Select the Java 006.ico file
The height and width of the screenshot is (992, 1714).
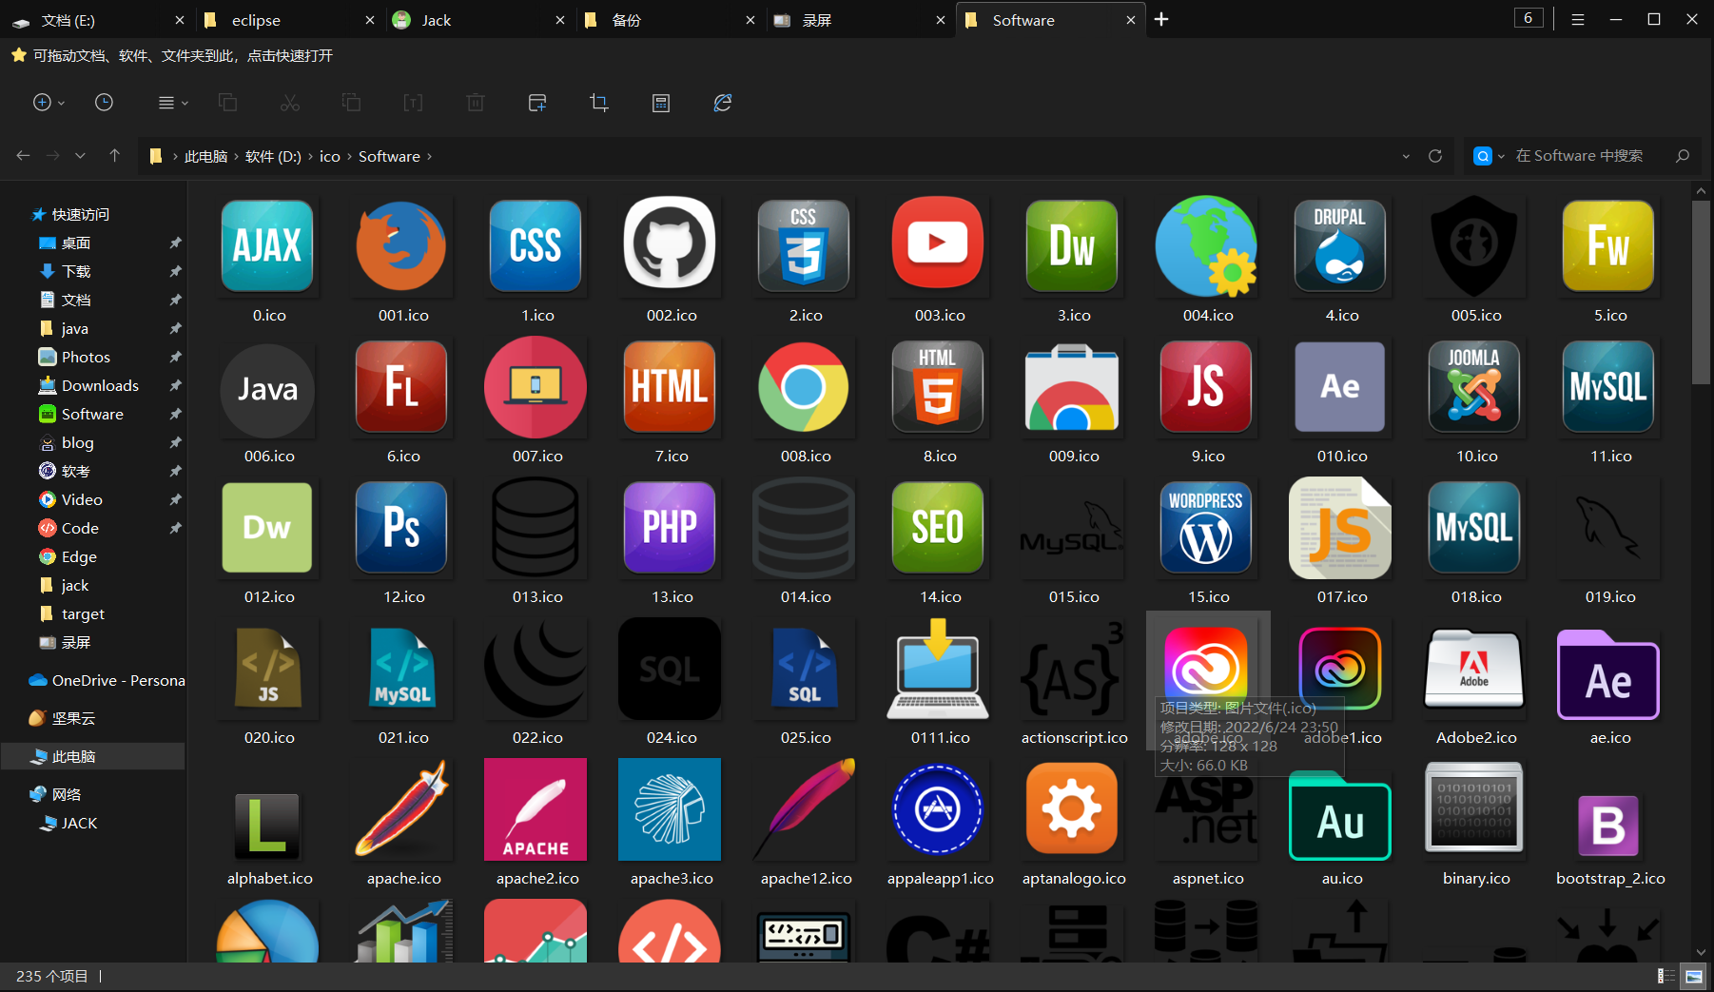pyautogui.click(x=268, y=401)
